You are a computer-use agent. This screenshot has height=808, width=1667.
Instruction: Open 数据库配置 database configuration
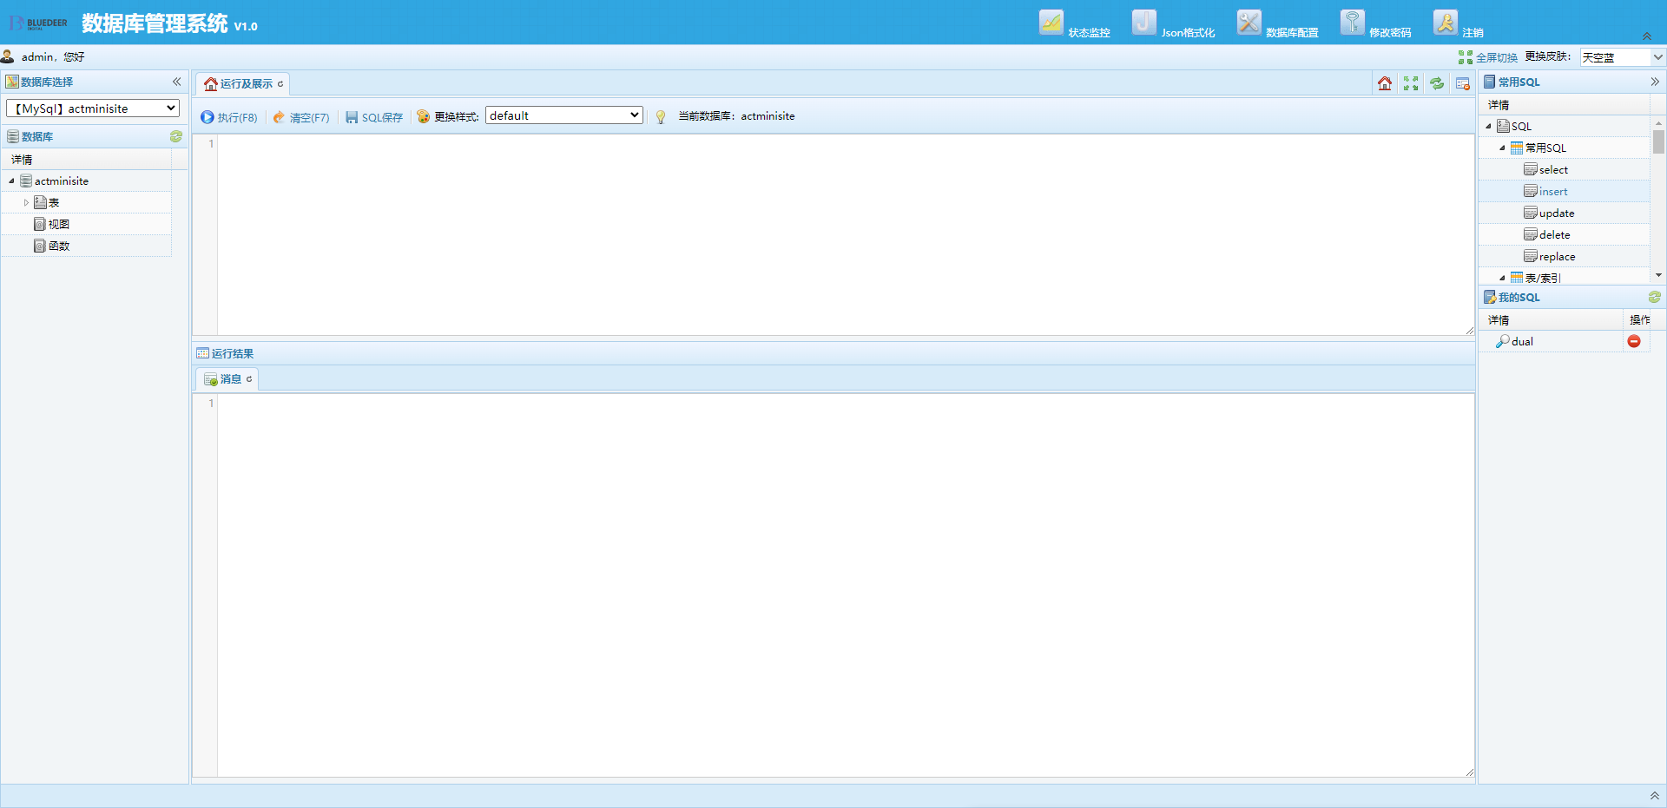pyautogui.click(x=1249, y=23)
